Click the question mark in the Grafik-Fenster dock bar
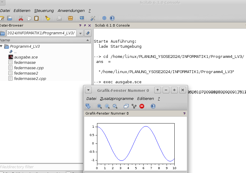 click(x=184, y=113)
